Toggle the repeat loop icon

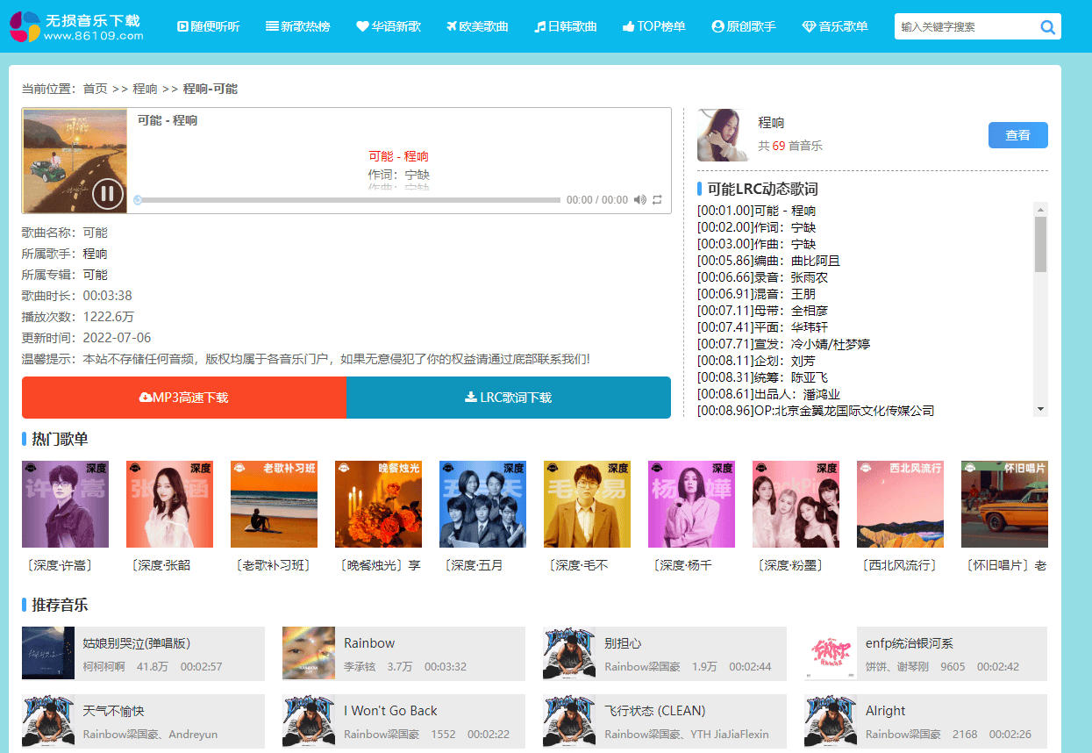[x=657, y=200]
